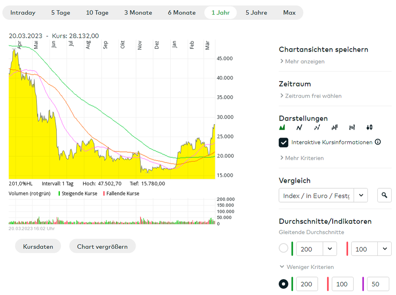Click the purple-marked 50 average input field
Viewport: 396px width, 295px height.
coord(378,284)
